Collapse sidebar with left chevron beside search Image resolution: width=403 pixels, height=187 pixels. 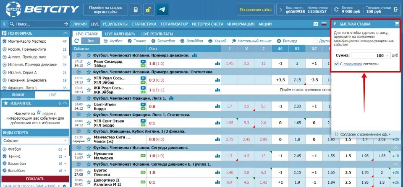coord(4,24)
